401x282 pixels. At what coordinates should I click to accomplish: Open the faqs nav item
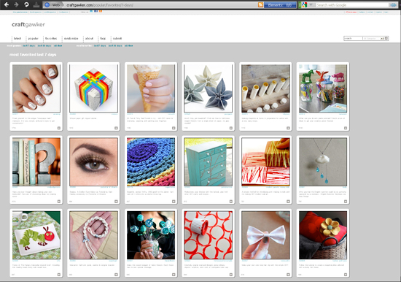[x=103, y=39]
